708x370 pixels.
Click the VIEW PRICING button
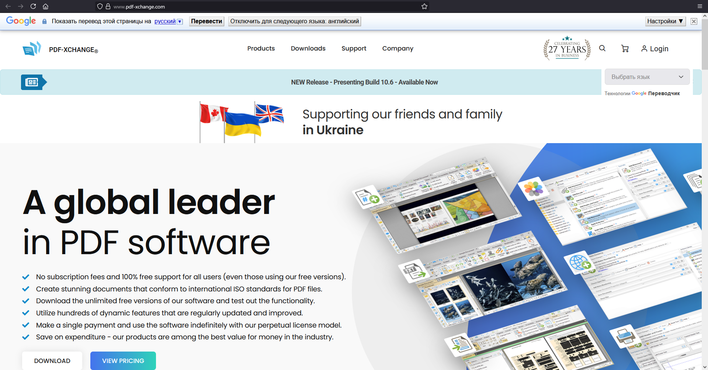pos(123,360)
